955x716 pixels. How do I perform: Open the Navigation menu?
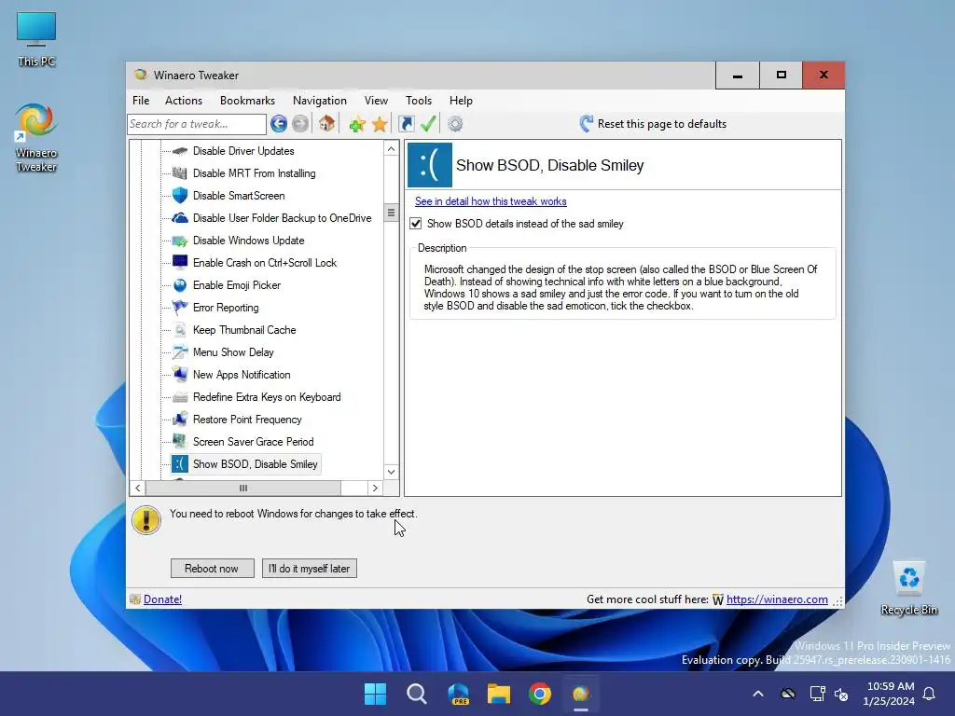(x=320, y=101)
